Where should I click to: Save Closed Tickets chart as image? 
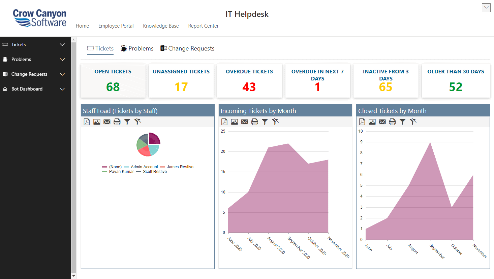tap(372, 122)
